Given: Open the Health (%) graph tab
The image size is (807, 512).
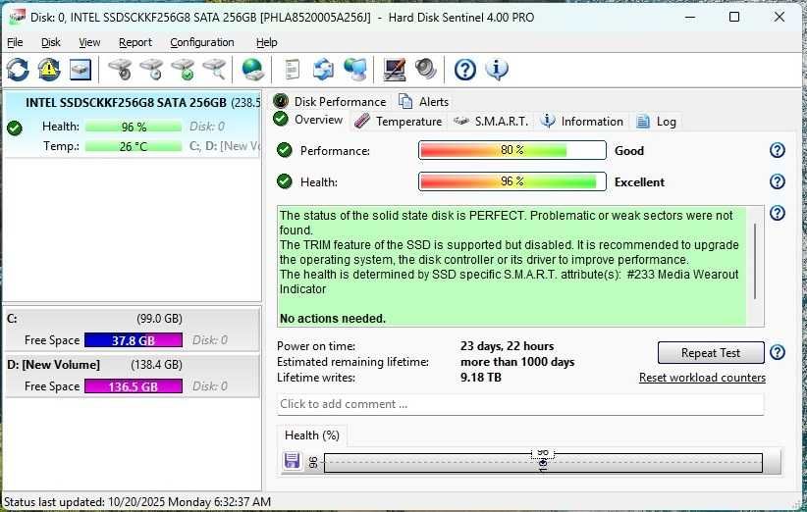Looking at the screenshot, I should tap(312, 435).
